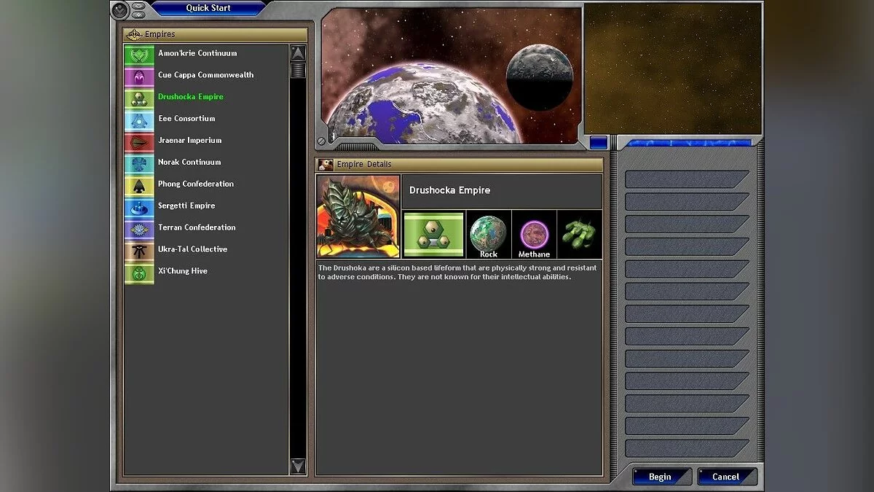The width and height of the screenshot is (874, 492).
Task: Click the starfield minimap panel
Action: tap(672, 69)
